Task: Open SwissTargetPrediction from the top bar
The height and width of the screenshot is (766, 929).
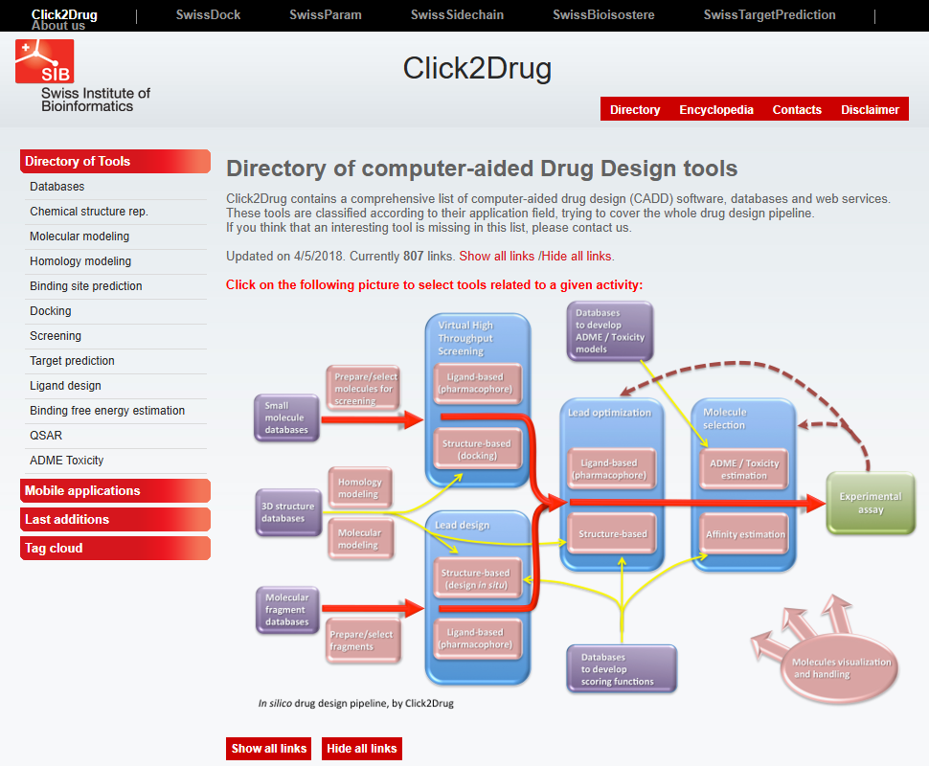Action: tap(769, 14)
